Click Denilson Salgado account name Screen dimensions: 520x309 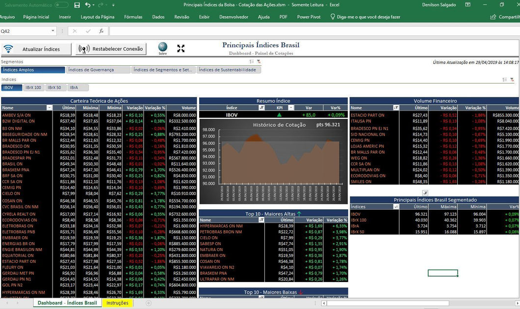click(x=439, y=4)
